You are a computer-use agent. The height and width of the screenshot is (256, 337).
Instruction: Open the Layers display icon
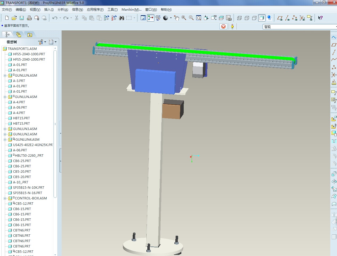point(221,18)
